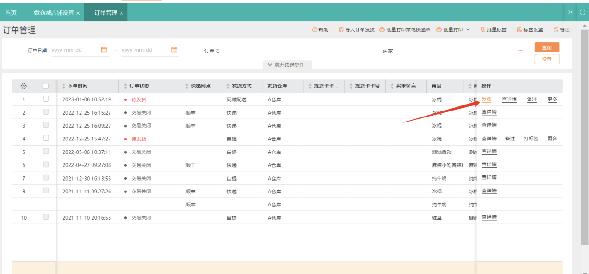Click the 帮助 help icon
This screenshot has height=274, width=589.
tap(315, 30)
